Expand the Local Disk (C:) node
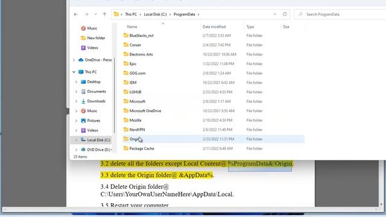This screenshot has width=386, height=217. click(x=76, y=140)
